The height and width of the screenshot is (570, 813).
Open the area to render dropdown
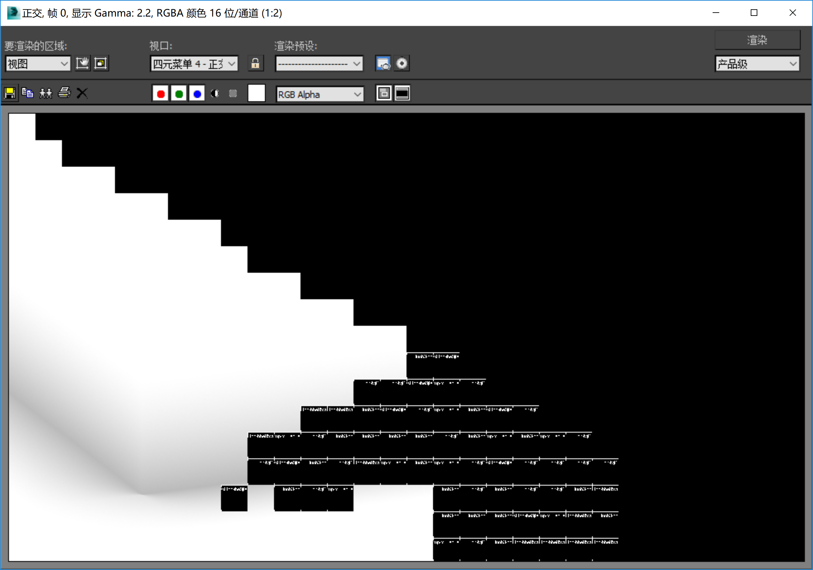[x=38, y=64]
